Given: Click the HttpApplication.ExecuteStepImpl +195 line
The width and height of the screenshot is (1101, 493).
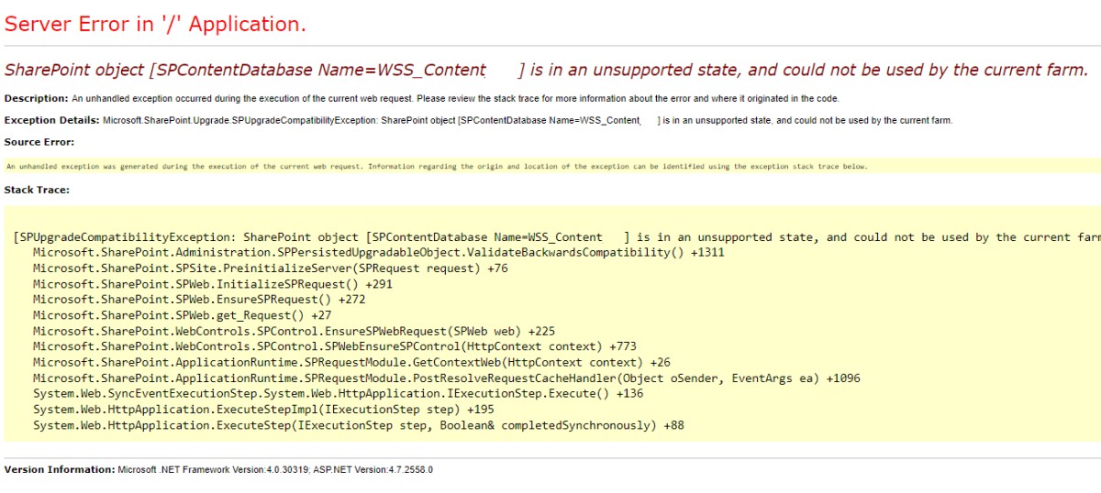Looking at the screenshot, I should click(x=263, y=409).
